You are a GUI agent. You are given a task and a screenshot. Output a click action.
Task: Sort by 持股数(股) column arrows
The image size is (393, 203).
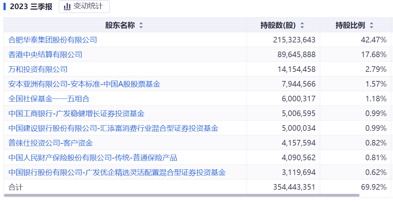tap(302, 26)
